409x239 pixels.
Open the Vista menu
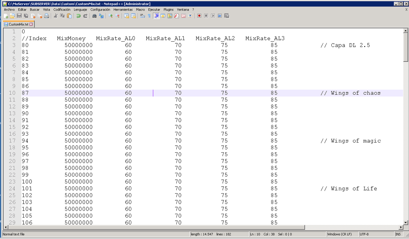pos(47,10)
